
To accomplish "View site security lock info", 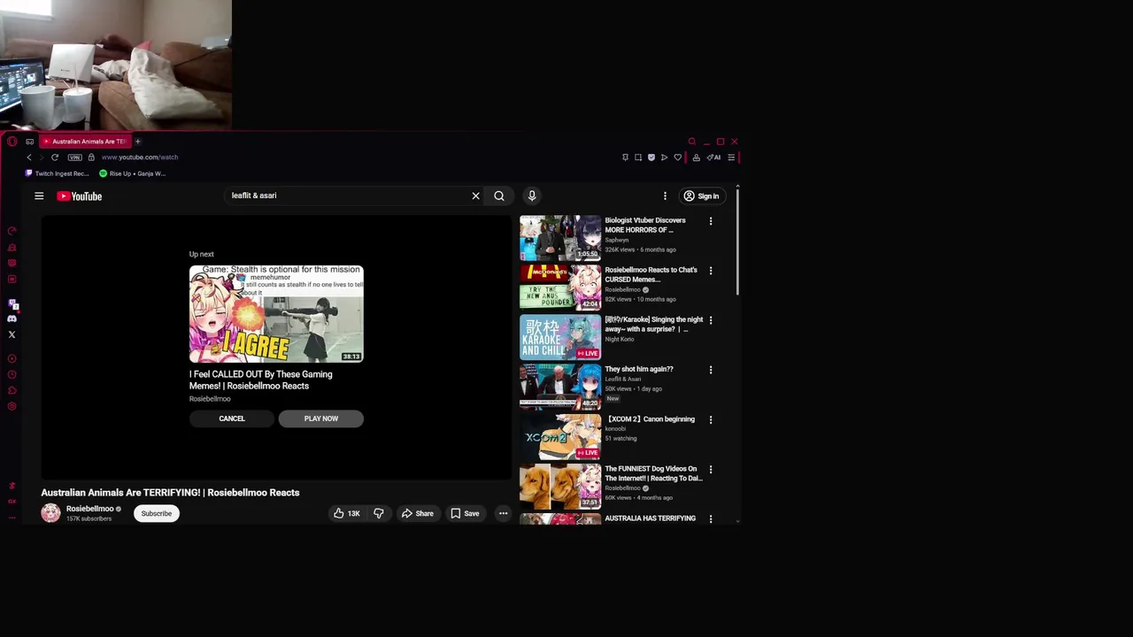I will point(91,157).
